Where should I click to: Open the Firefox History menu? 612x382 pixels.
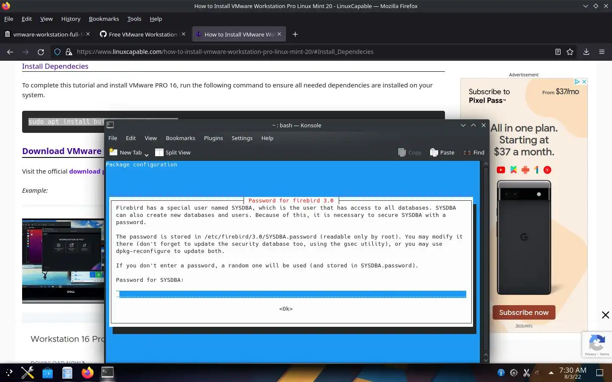pos(71,19)
